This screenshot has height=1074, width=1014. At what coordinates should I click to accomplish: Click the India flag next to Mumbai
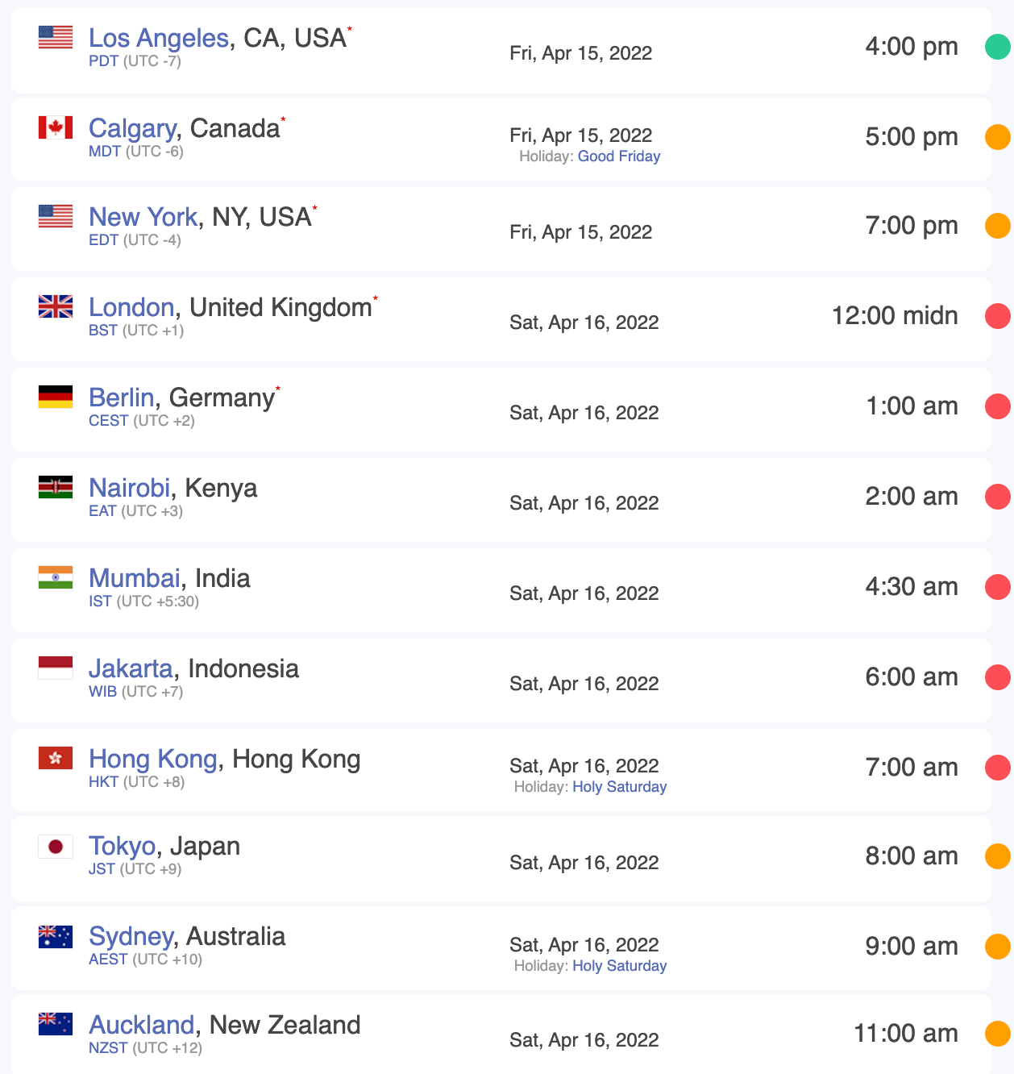coord(56,577)
